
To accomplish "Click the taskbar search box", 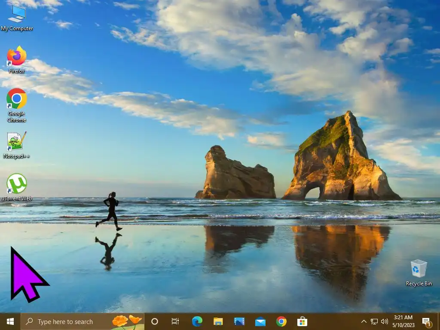I will point(82,321).
